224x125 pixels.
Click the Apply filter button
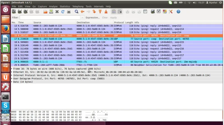click(114, 18)
